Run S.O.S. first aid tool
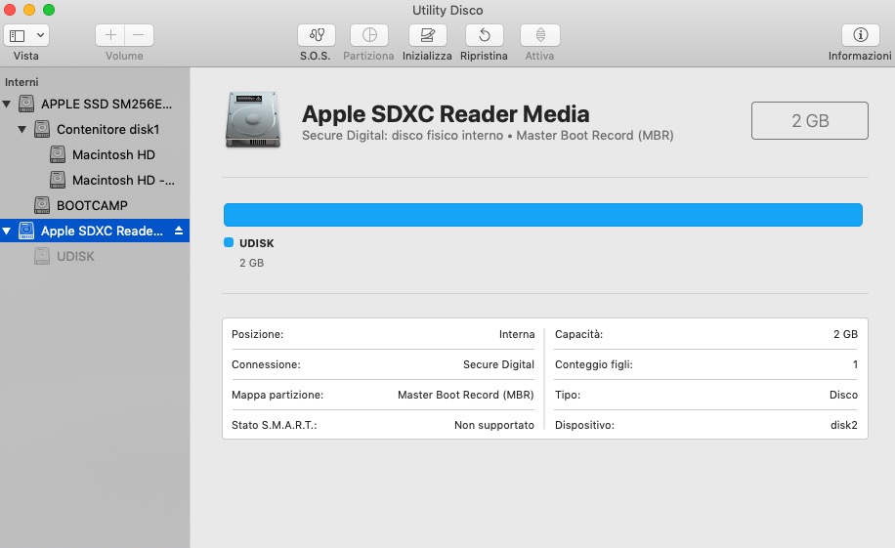The height and width of the screenshot is (548, 895). pyautogui.click(x=317, y=35)
